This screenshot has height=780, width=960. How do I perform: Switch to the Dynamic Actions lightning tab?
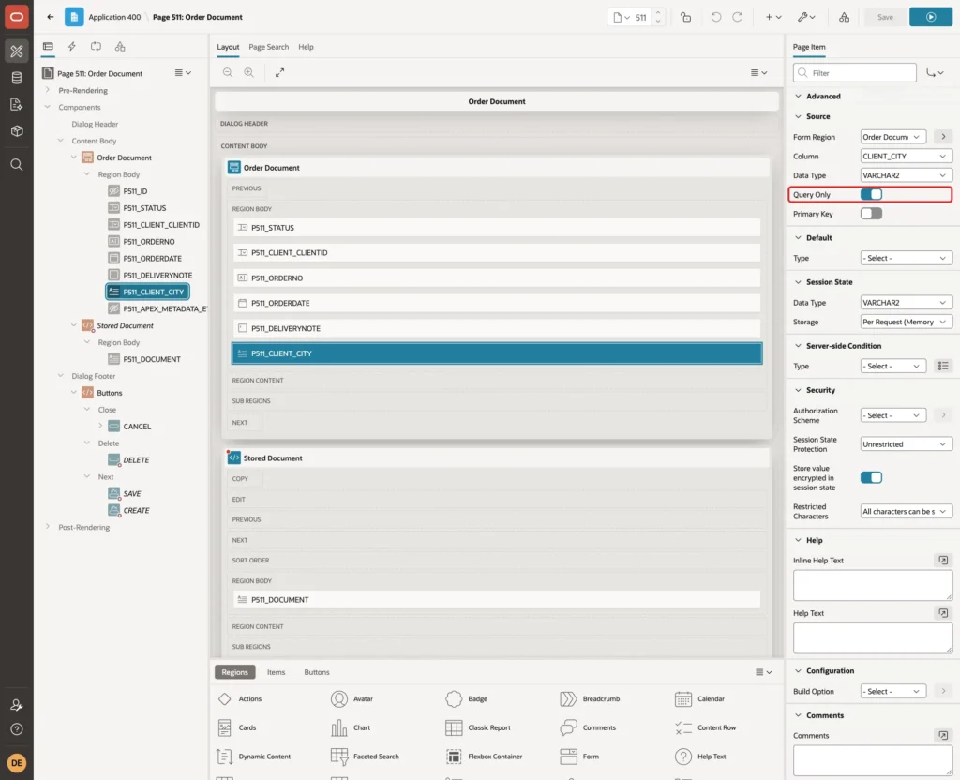pos(71,47)
